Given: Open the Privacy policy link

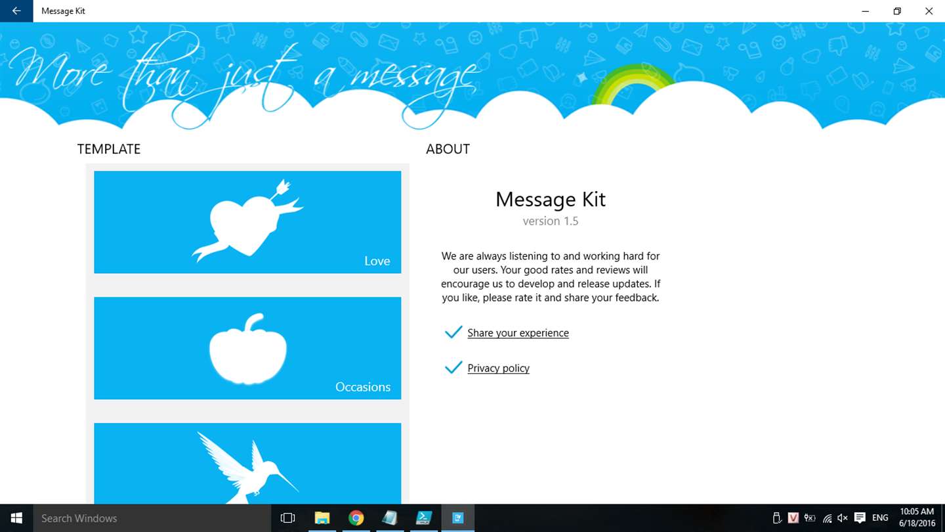Looking at the screenshot, I should click(498, 368).
